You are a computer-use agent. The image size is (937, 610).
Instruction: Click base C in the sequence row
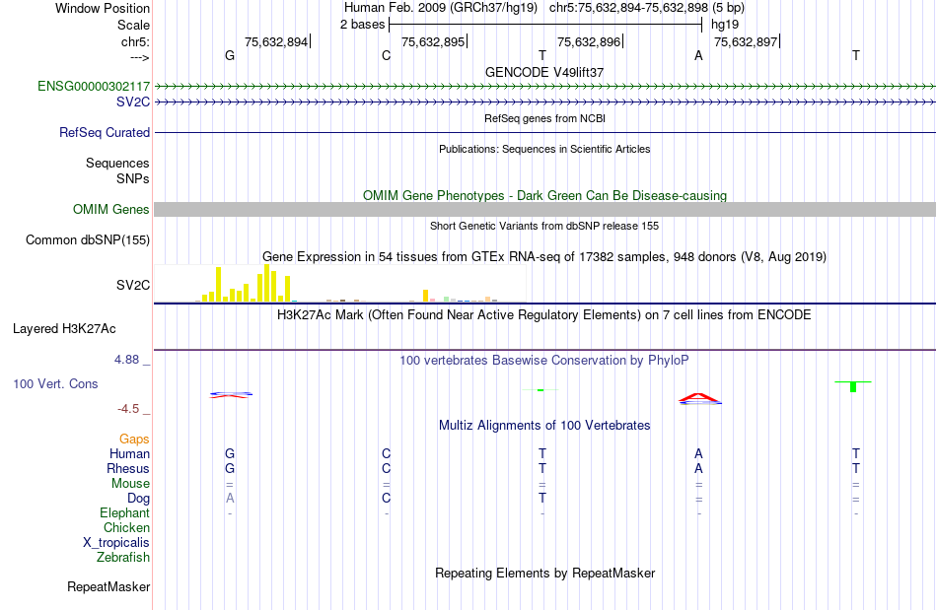[386, 55]
